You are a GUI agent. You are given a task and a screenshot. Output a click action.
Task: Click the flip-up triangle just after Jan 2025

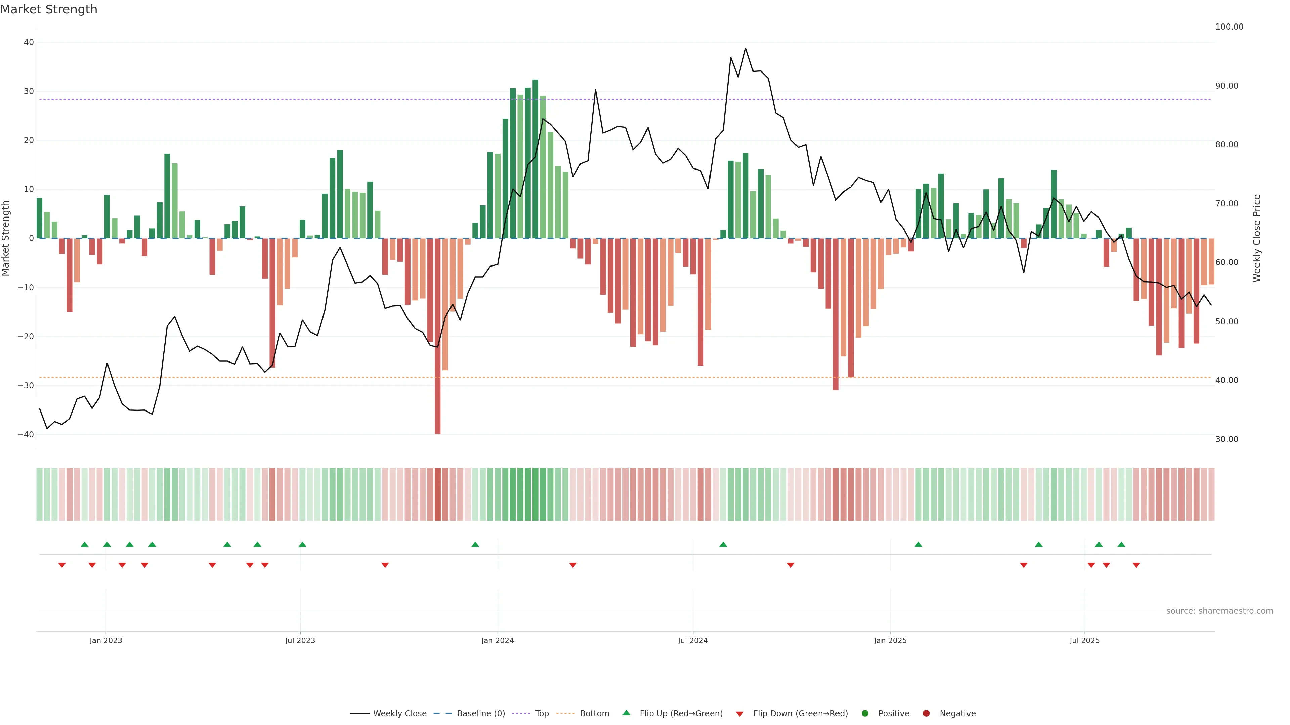click(918, 544)
